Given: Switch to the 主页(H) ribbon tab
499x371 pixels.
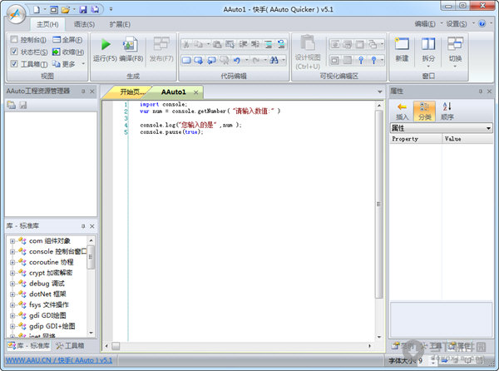Looking at the screenshot, I should 47,24.
